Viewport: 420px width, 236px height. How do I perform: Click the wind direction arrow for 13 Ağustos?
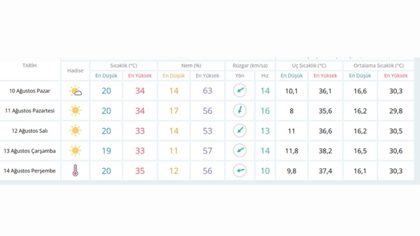pyautogui.click(x=240, y=150)
